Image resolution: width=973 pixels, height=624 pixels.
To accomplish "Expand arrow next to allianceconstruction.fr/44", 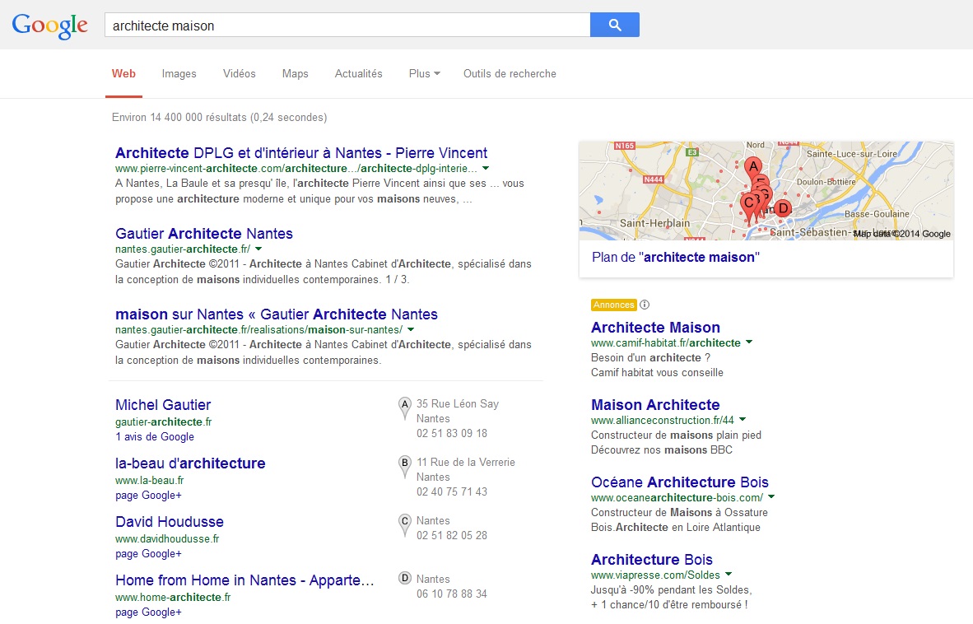I will 743,420.
